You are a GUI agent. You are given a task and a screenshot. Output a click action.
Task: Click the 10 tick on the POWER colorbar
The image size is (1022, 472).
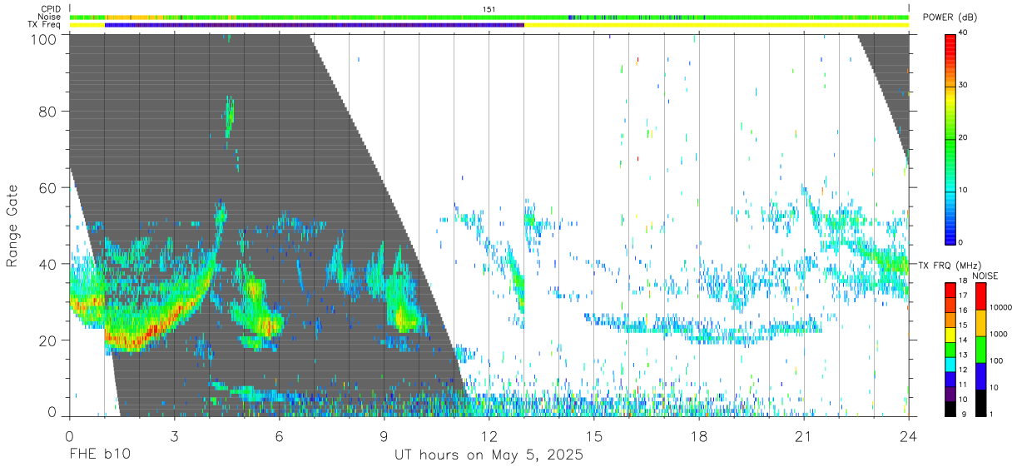tap(965, 190)
